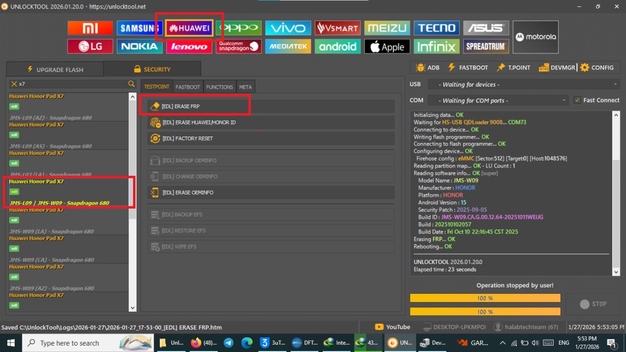Click model list scrollbar down arrow
The image size is (626, 352).
pyautogui.click(x=133, y=308)
